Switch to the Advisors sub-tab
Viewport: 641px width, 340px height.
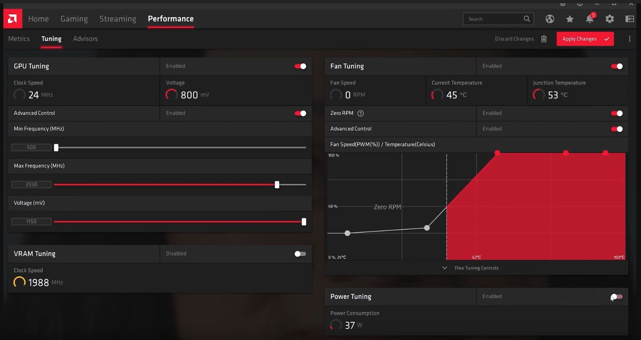tap(85, 39)
